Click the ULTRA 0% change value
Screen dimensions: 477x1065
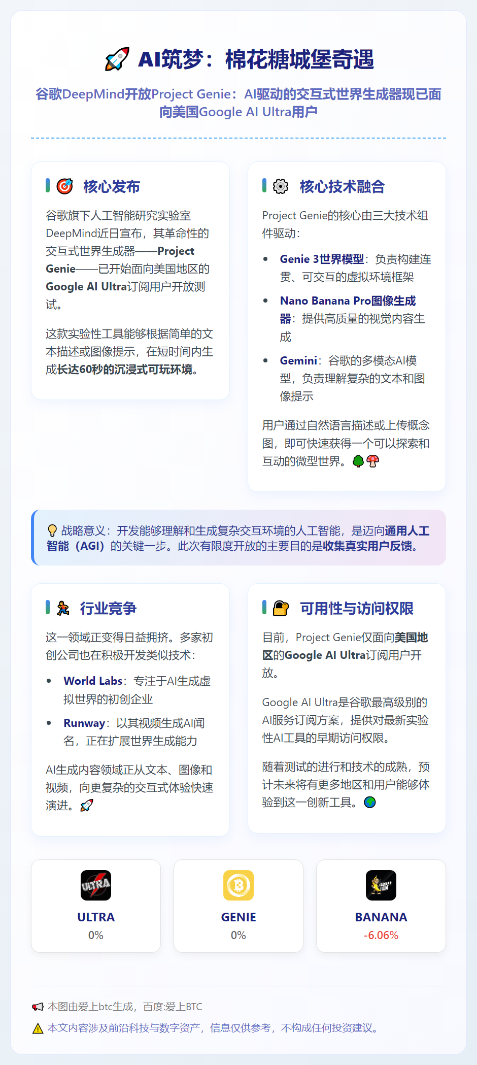coord(96,935)
